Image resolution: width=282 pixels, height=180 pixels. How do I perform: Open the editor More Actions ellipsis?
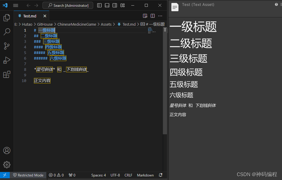pos(160,16)
